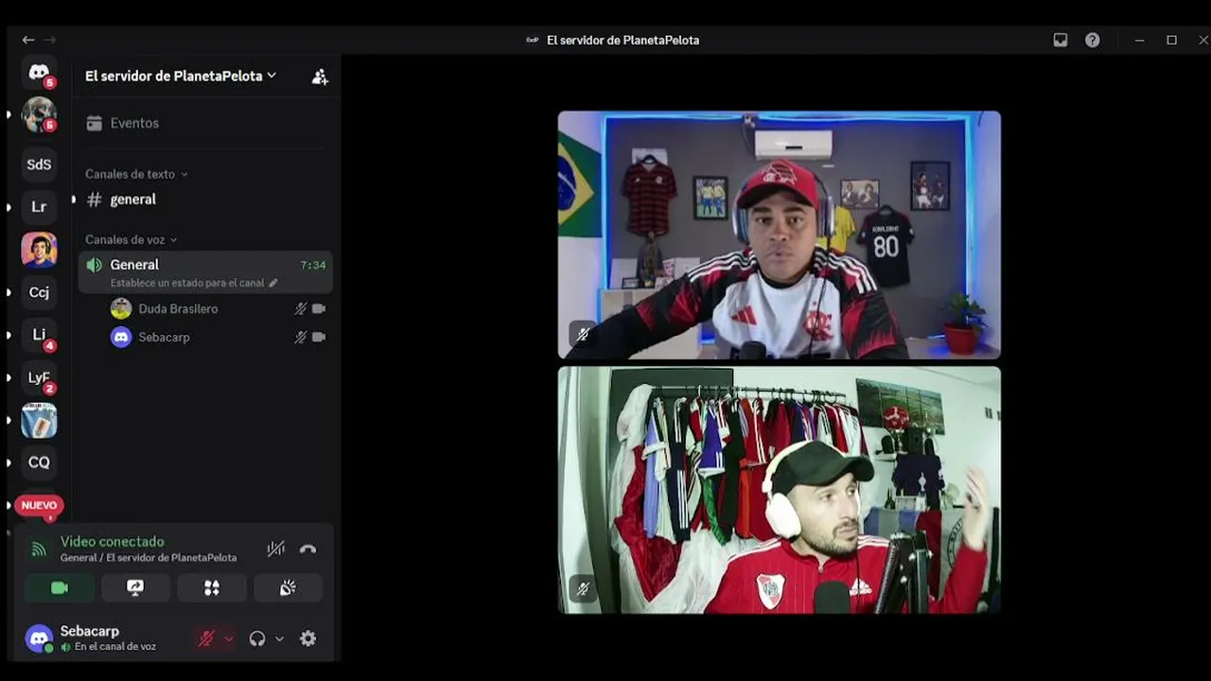Image resolution: width=1211 pixels, height=681 pixels.
Task: Deafen with the headphones button
Action: pos(256,638)
